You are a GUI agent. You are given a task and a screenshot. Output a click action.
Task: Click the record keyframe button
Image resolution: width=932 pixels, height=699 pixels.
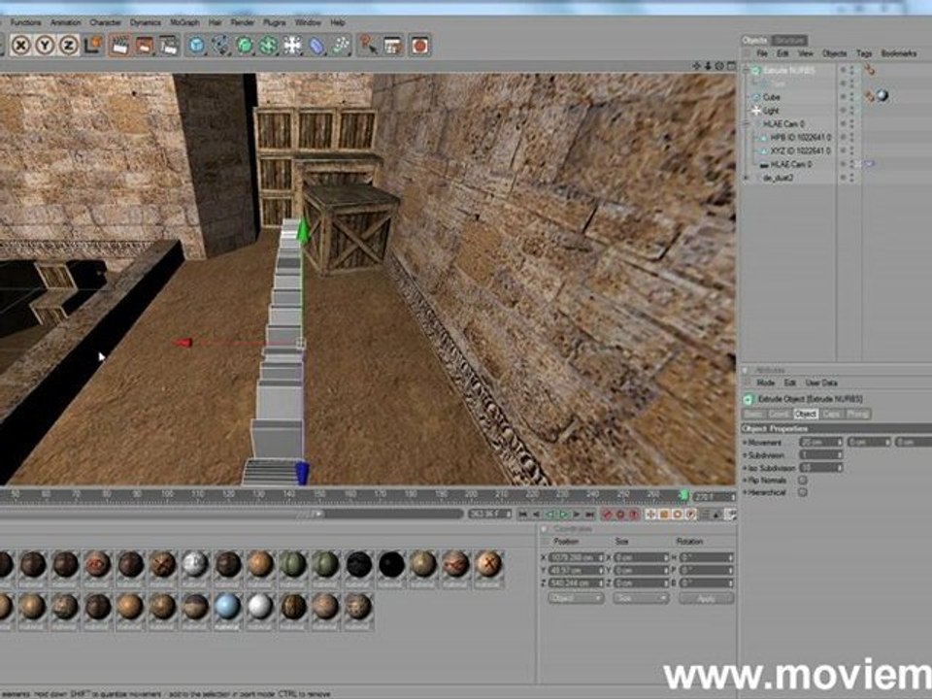(x=607, y=515)
